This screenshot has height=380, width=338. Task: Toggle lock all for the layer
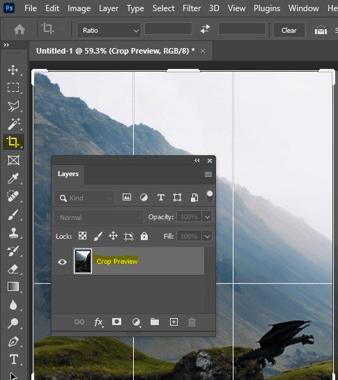coord(144,236)
